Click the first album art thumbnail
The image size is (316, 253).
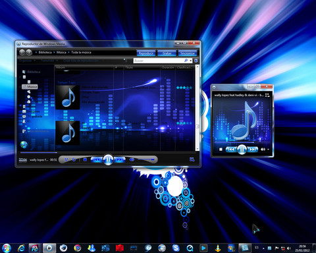pos(68,98)
